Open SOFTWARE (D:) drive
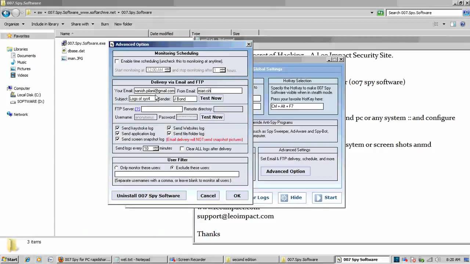 (30, 102)
